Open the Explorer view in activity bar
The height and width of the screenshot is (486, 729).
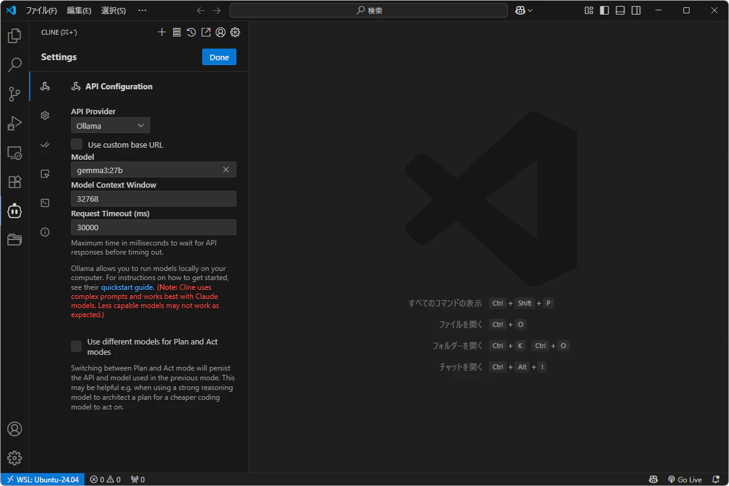coord(15,36)
